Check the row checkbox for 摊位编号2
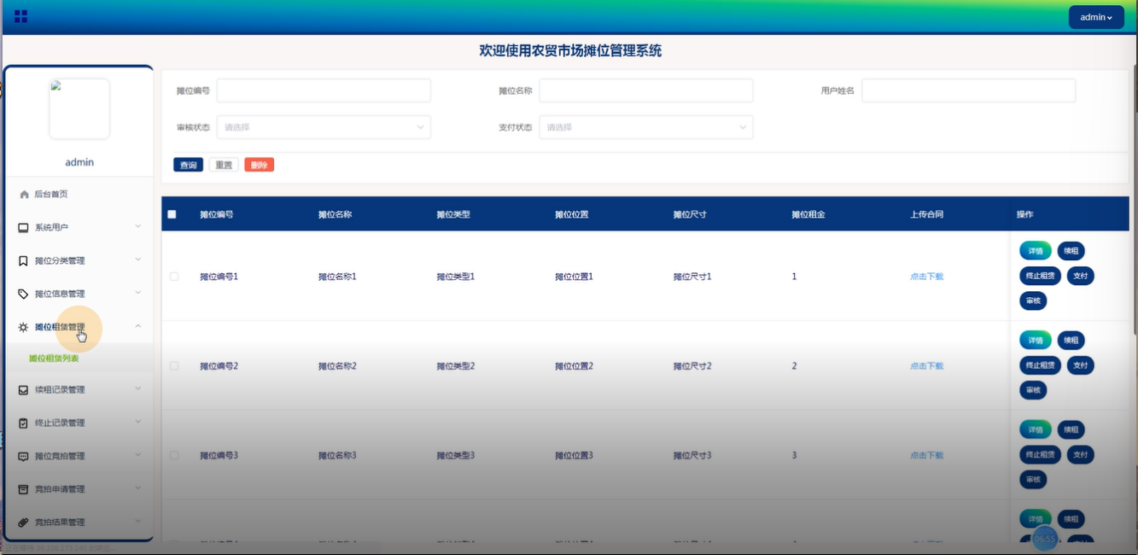 (x=174, y=365)
